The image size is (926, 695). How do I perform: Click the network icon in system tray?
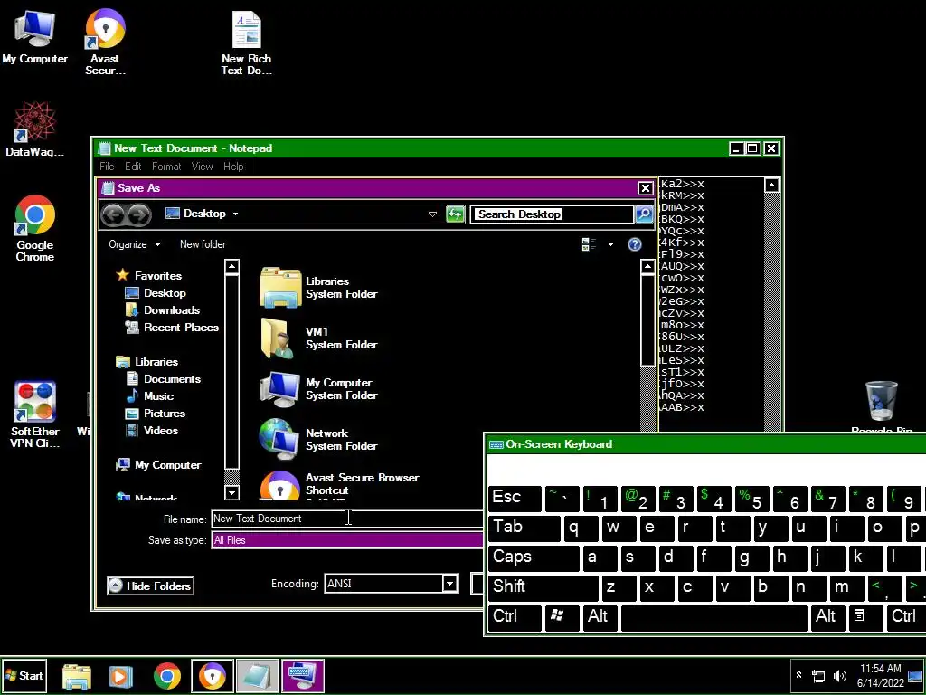(x=818, y=675)
